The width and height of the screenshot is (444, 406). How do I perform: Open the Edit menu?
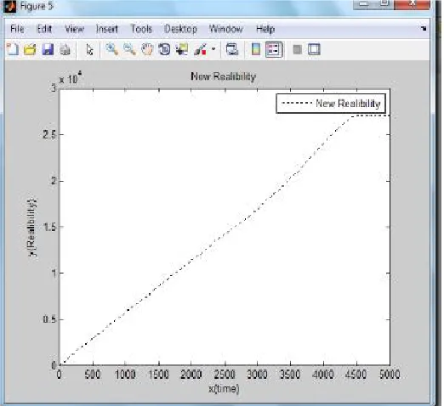[x=44, y=29]
